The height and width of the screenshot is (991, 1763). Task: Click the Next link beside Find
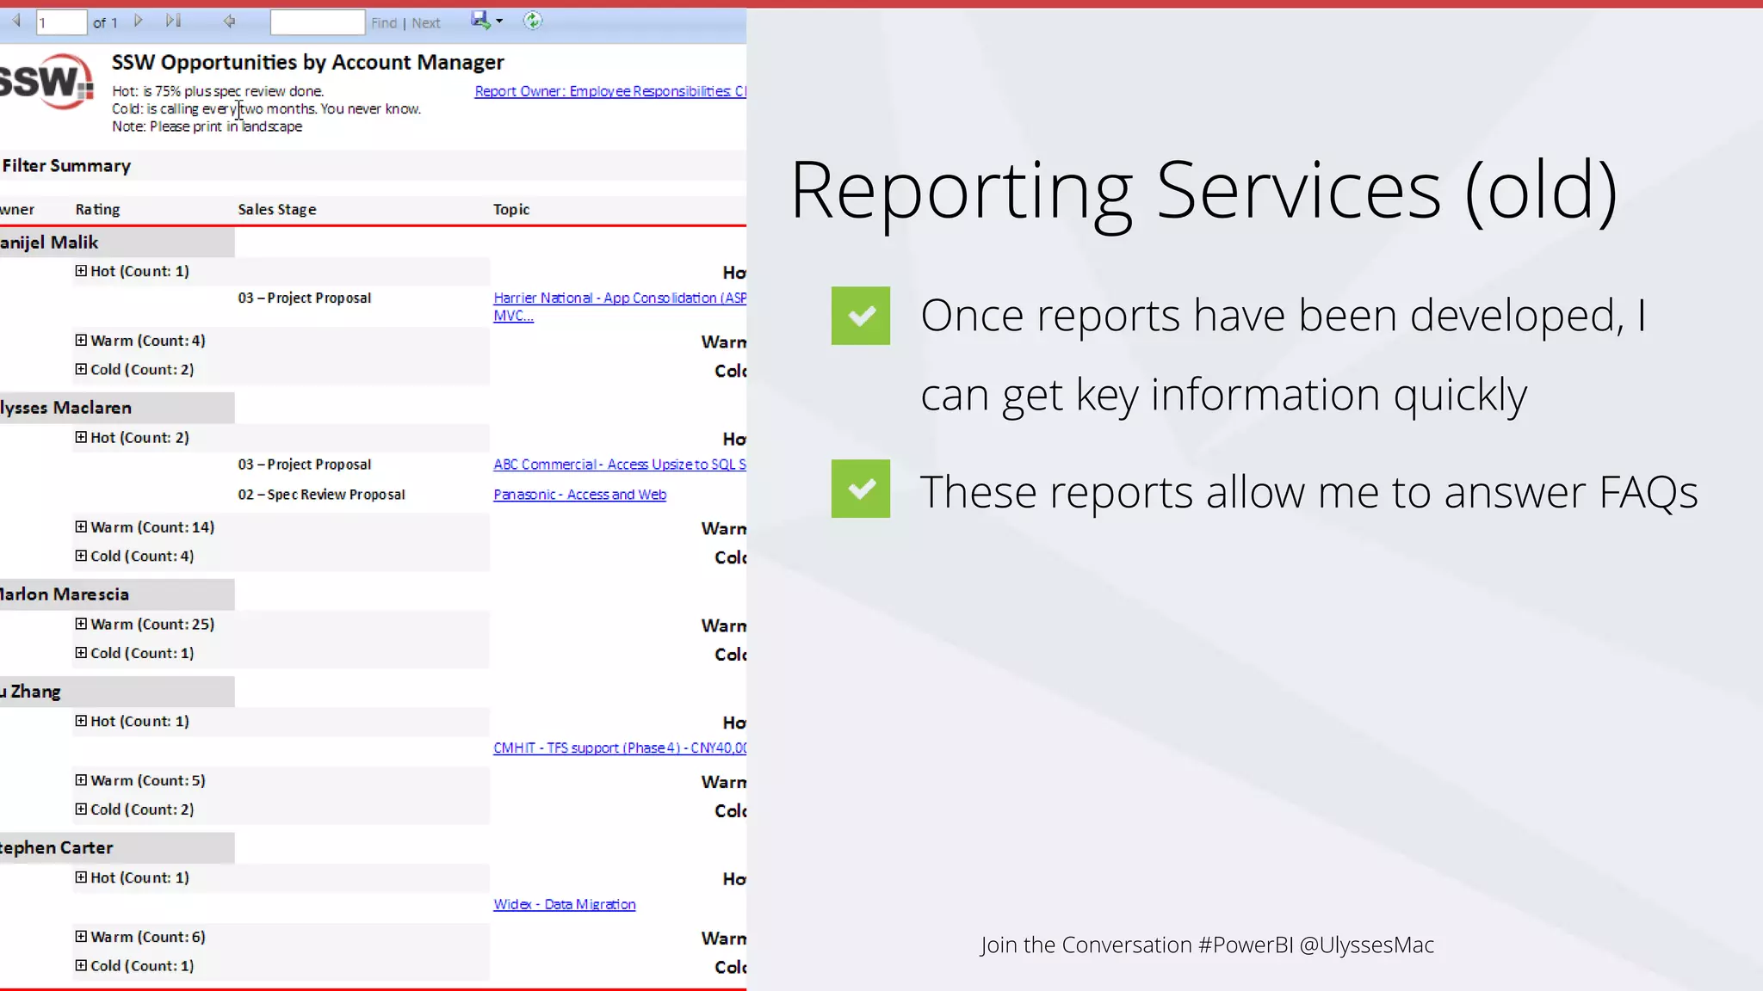[426, 23]
